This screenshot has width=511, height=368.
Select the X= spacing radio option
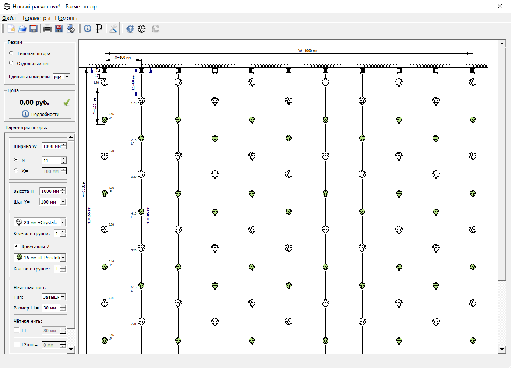[x=16, y=170]
